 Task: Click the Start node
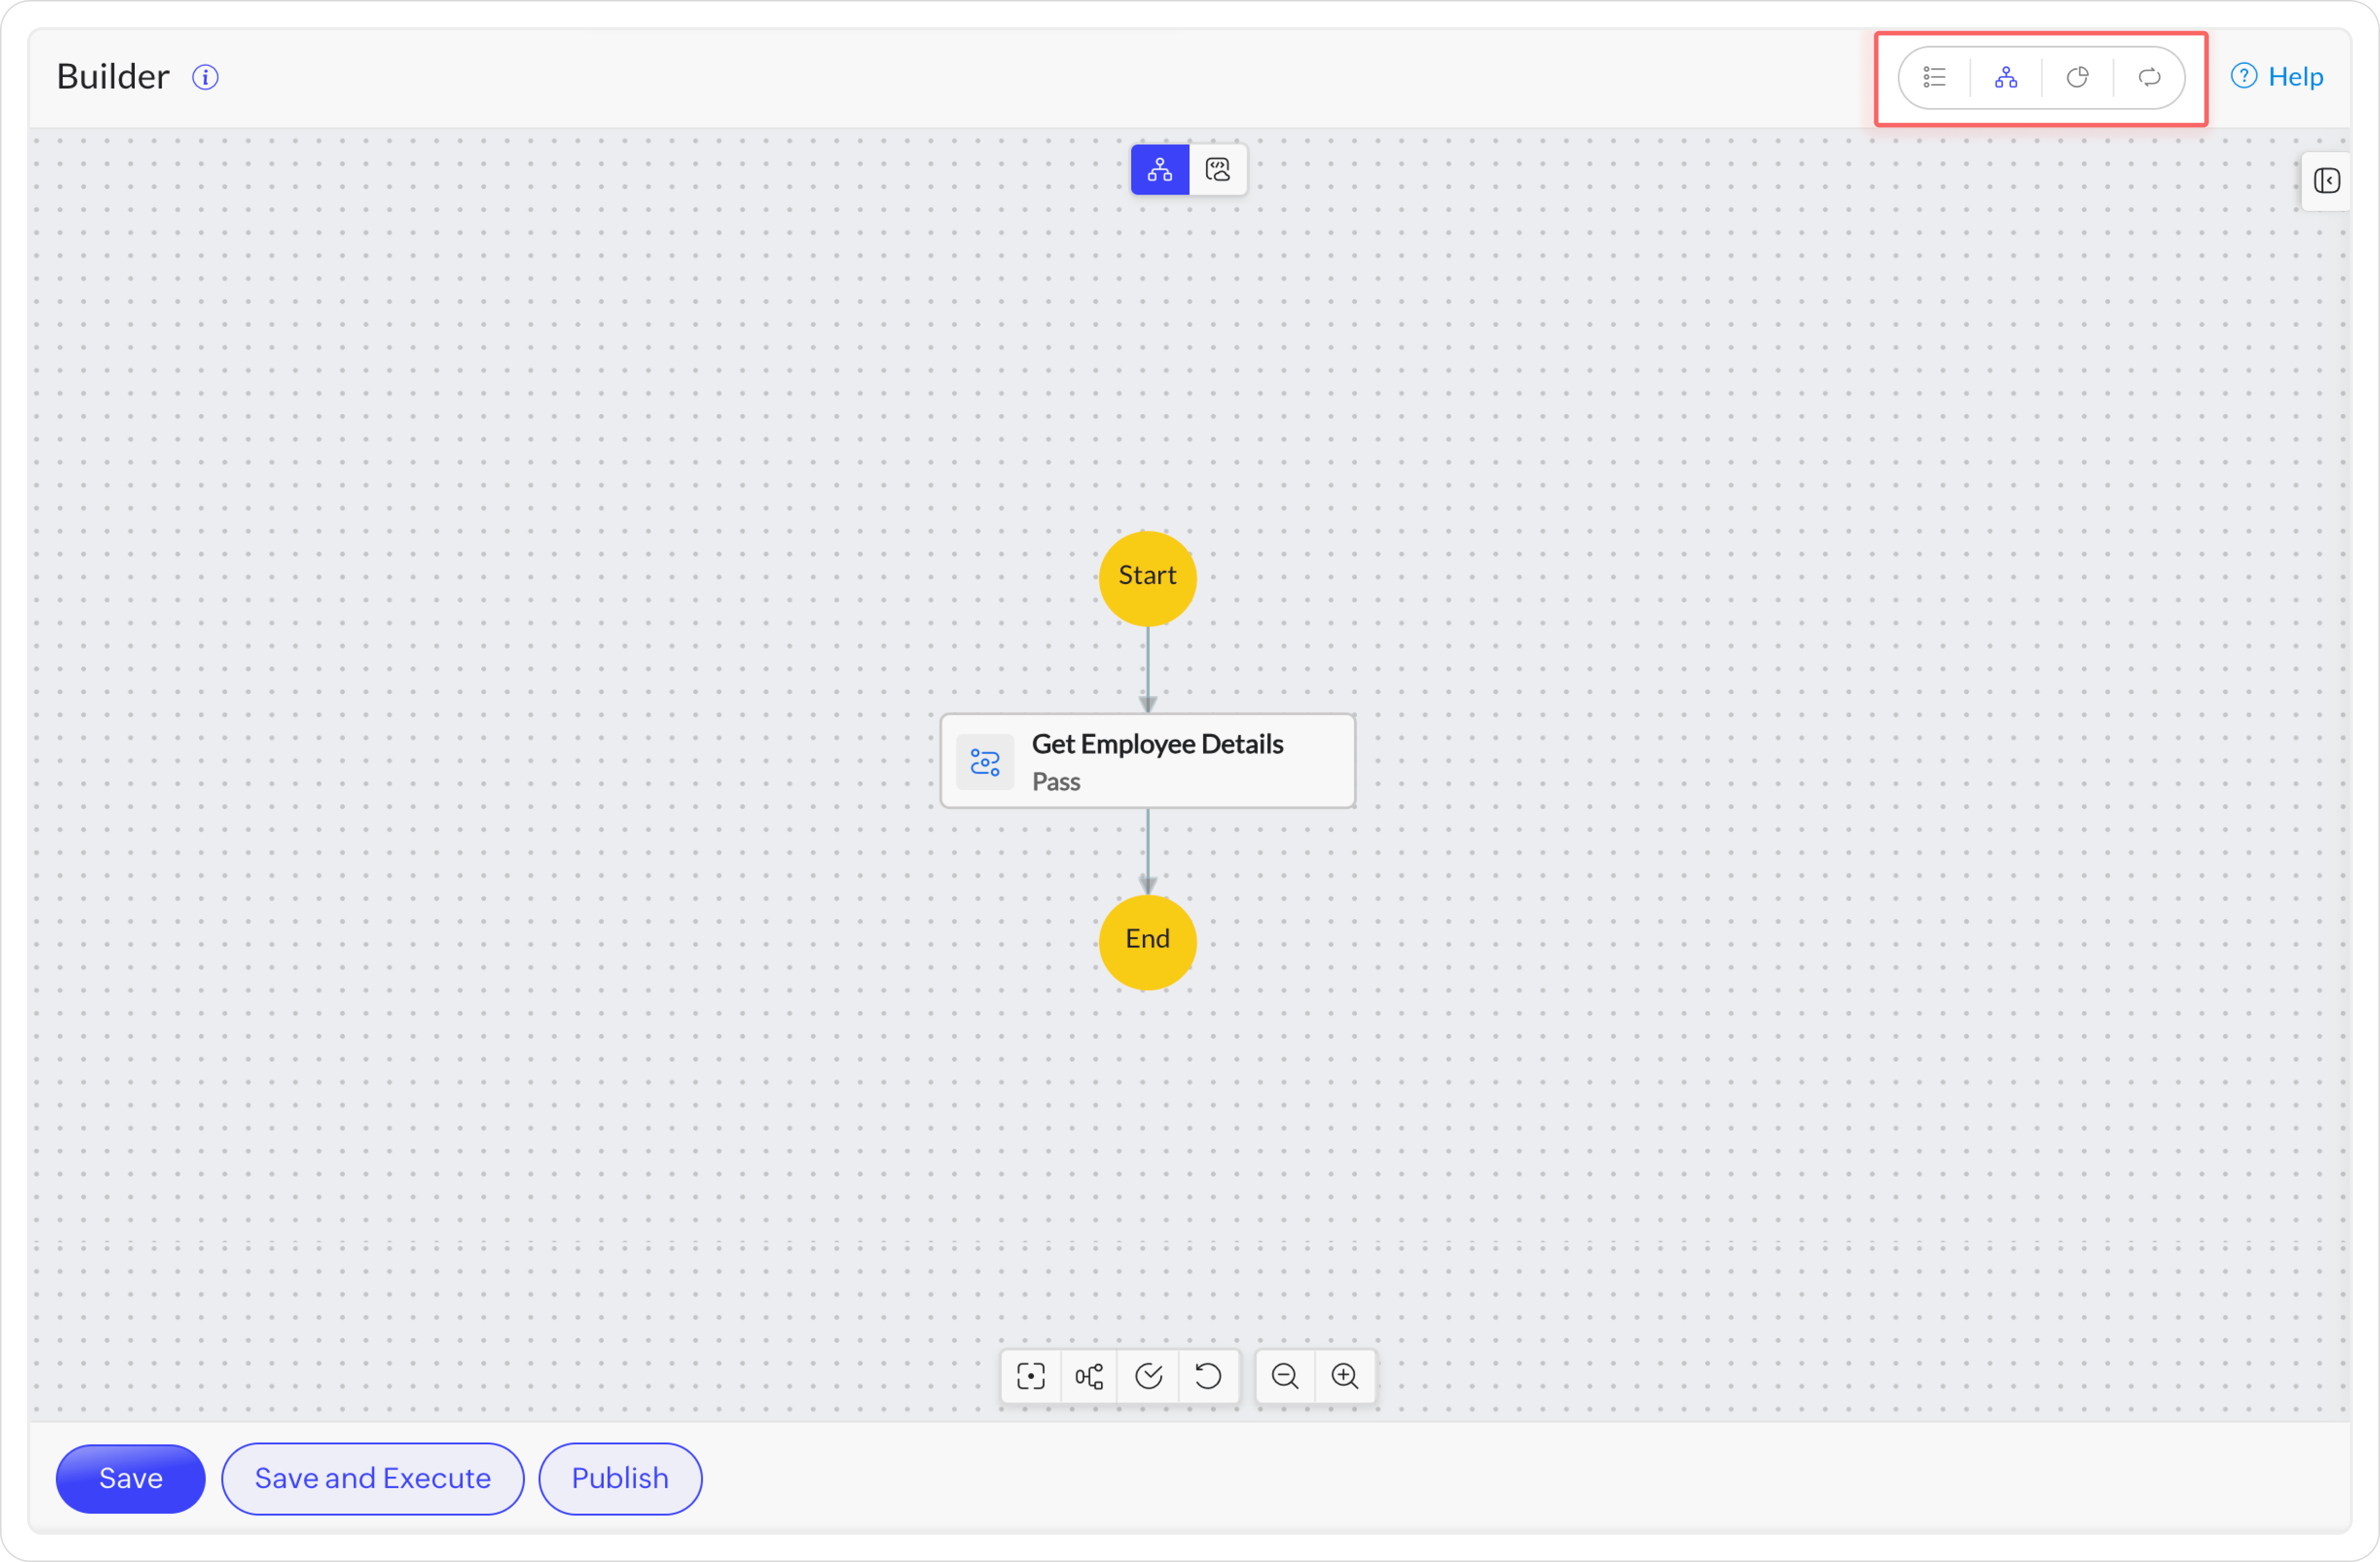[x=1147, y=577]
